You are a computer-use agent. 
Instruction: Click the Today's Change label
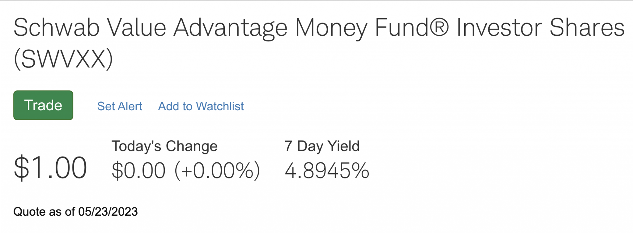tap(164, 146)
